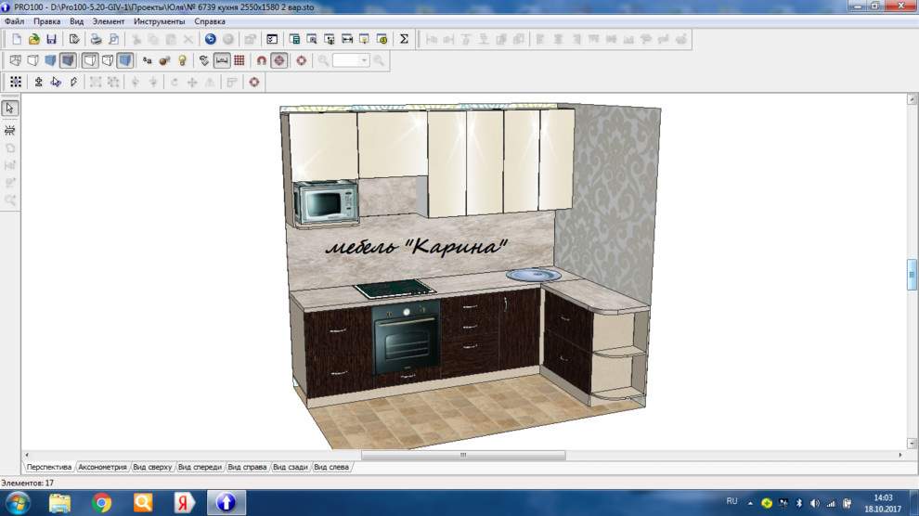The width and height of the screenshot is (919, 516).
Task: Click the light bulb shading icon
Action: tap(182, 60)
